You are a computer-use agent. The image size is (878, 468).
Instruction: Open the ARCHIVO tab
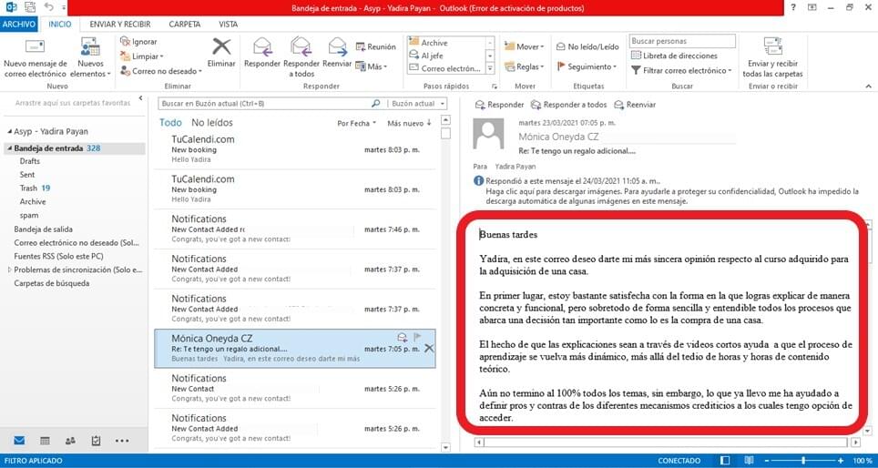pos(19,24)
